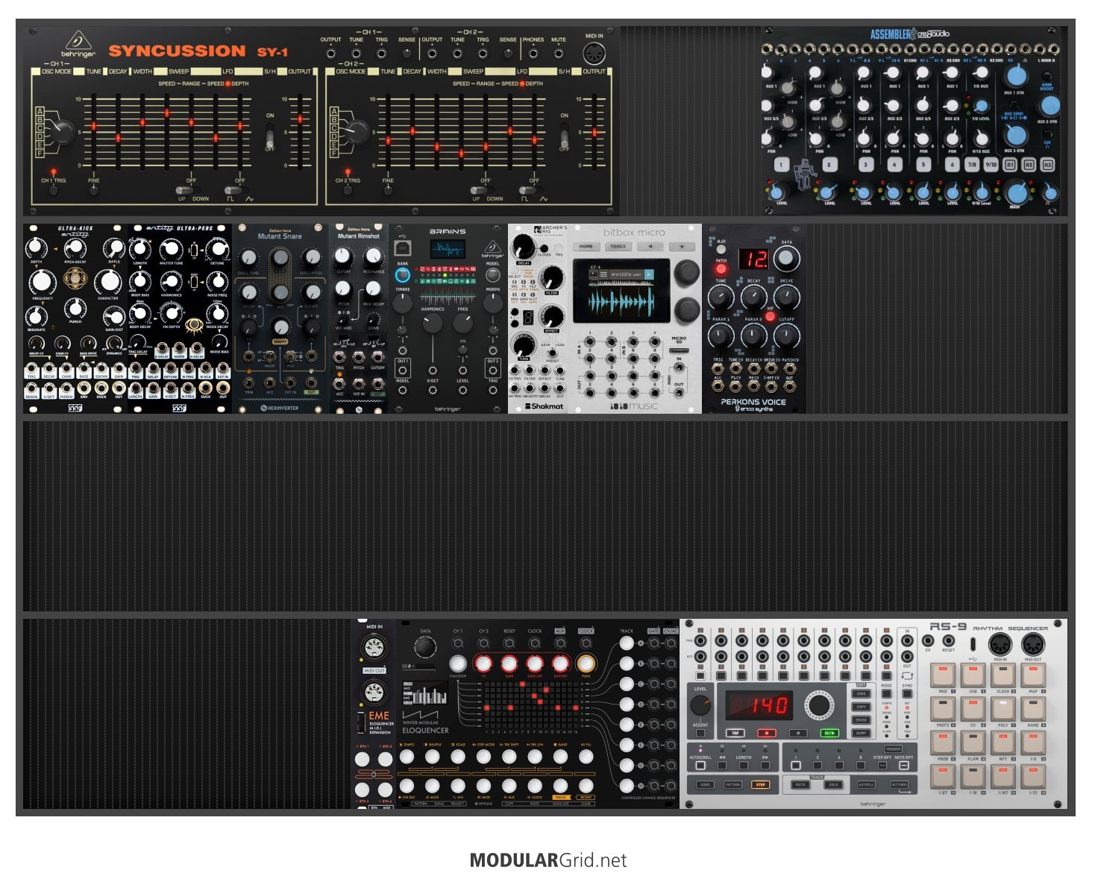
Task: Click the left arrow button on bitbox micro
Action: coord(650,246)
